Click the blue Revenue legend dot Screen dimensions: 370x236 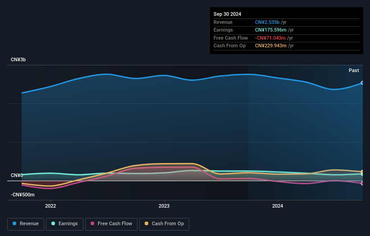[14, 223]
